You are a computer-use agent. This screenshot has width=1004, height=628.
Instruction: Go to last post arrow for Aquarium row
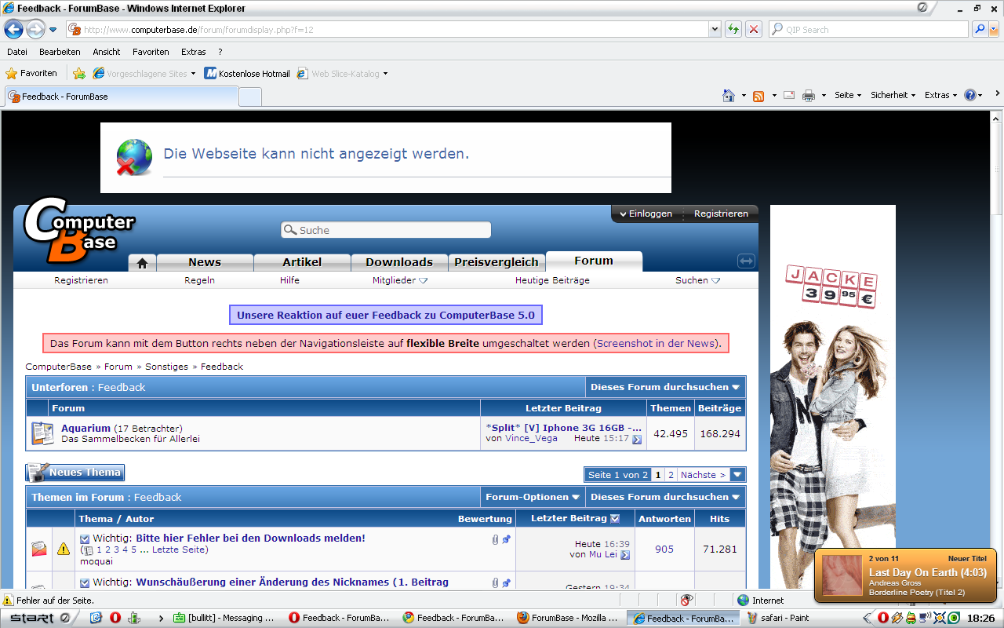click(637, 440)
